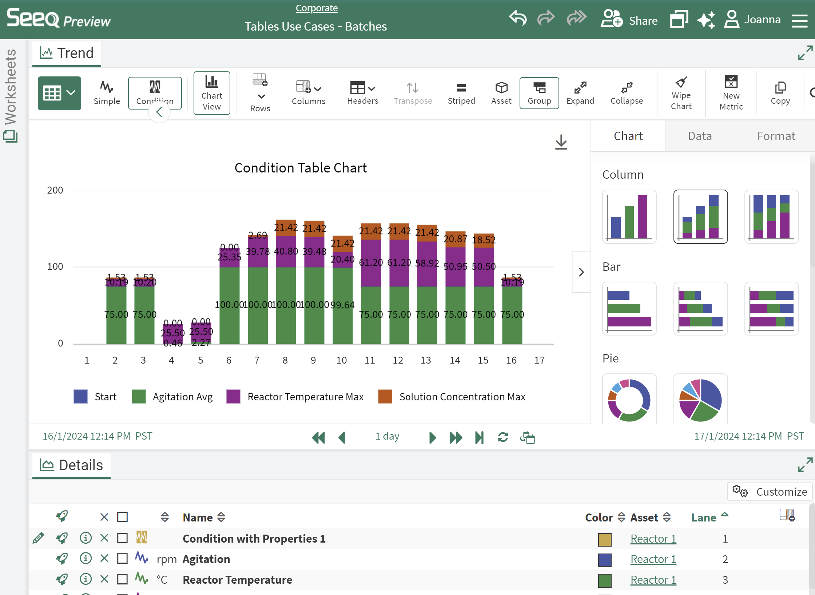815x595 pixels.
Task: Toggle Striped rows
Action: tap(461, 93)
